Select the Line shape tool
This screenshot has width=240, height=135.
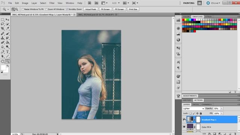(7, 56)
